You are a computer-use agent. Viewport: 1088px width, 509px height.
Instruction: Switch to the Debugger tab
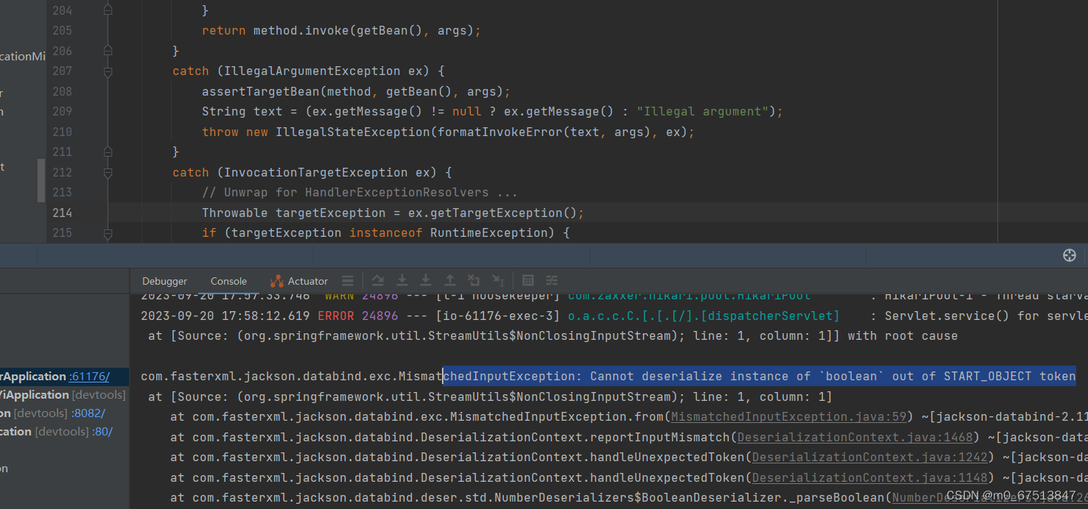pos(164,280)
